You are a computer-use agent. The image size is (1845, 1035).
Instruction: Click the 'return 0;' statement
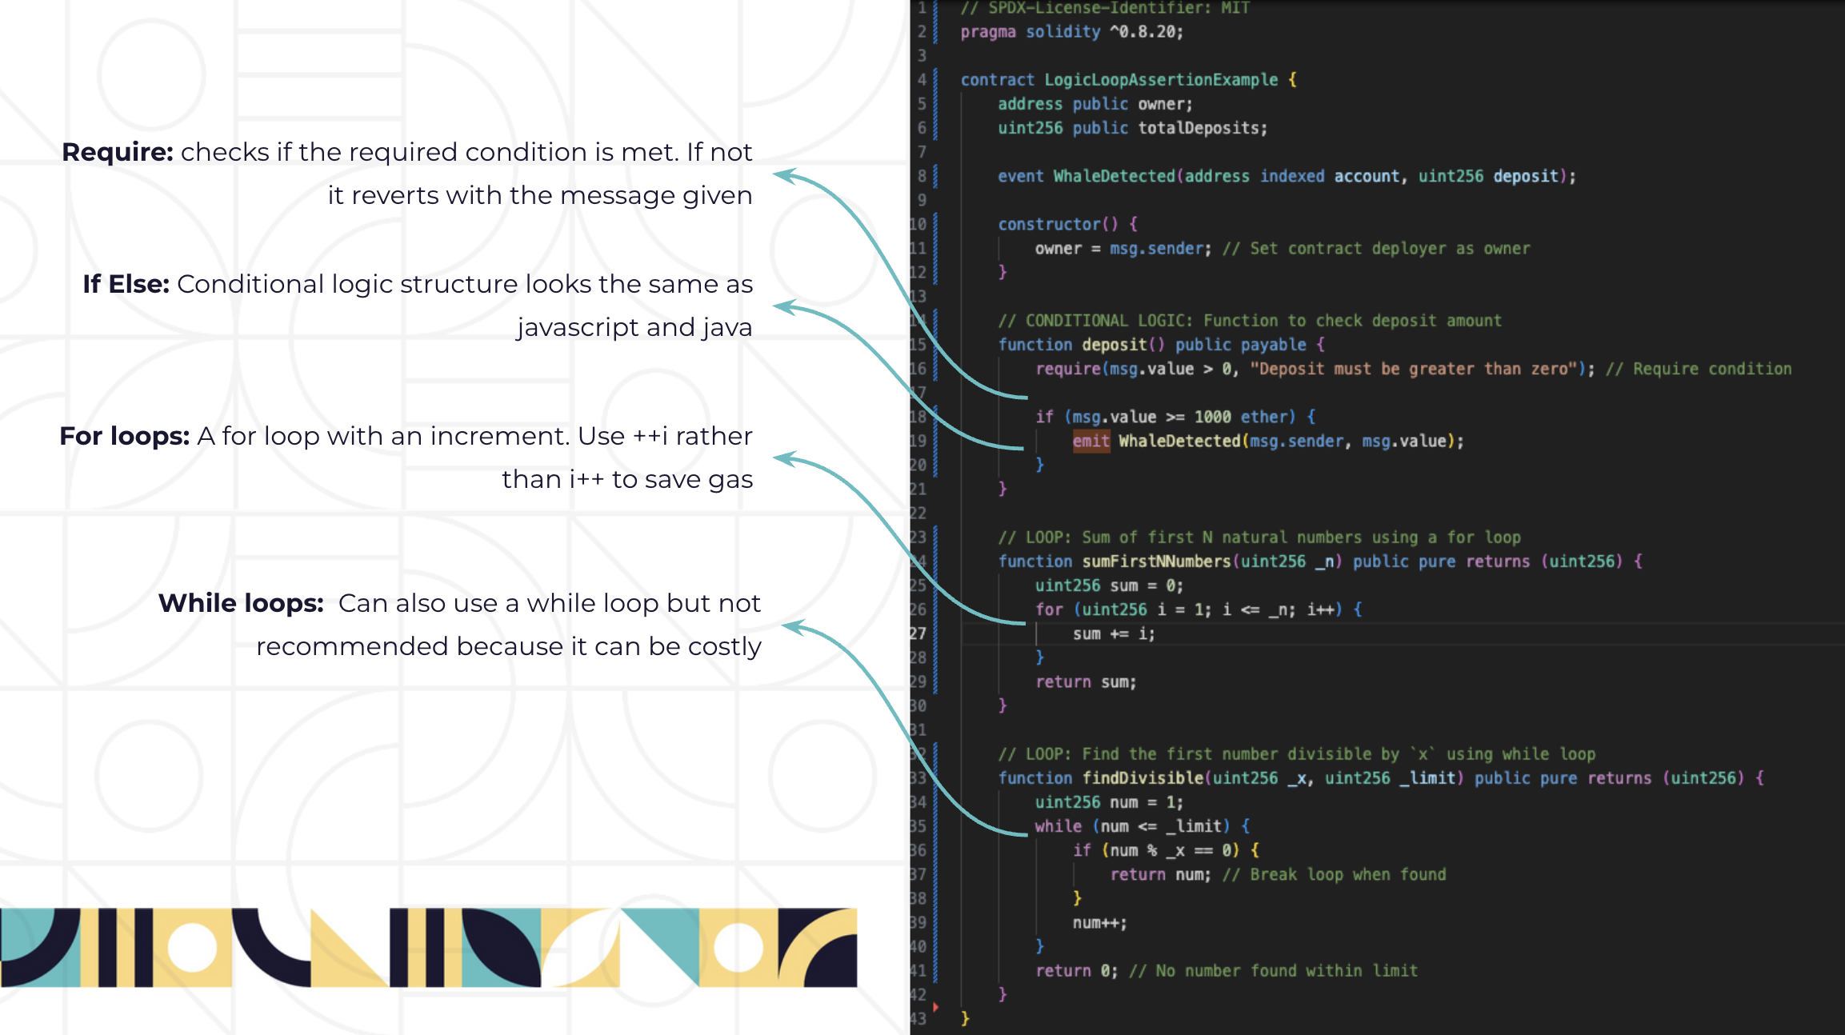click(x=1076, y=971)
